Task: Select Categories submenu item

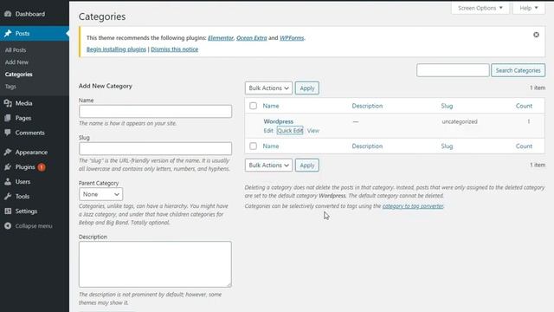Action: coord(19,75)
